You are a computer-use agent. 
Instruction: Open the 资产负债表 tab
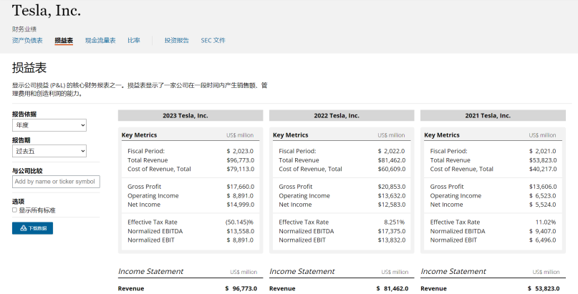[27, 41]
